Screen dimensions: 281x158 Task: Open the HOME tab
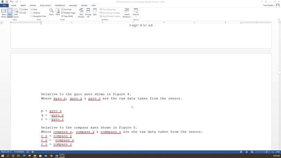coord(14,5)
